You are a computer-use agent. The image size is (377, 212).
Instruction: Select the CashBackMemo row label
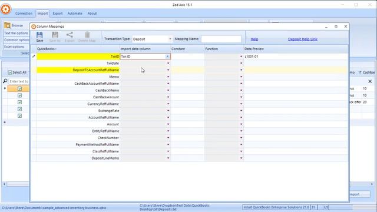(x=107, y=90)
